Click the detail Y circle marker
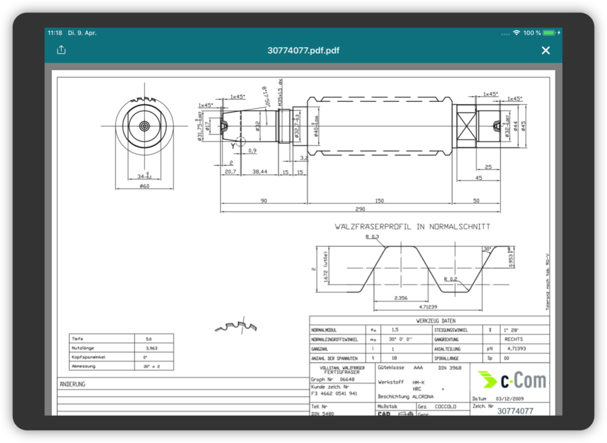 240,142
